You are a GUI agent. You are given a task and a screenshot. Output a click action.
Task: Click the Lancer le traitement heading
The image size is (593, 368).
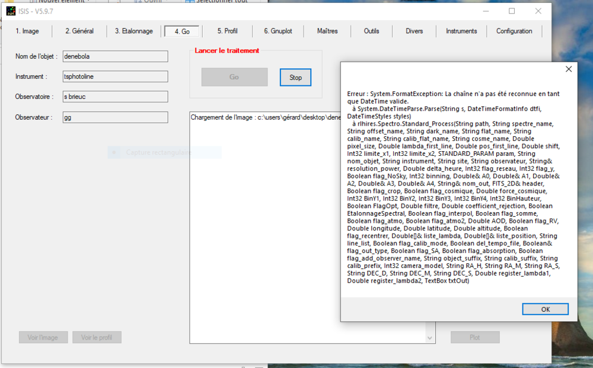point(227,50)
